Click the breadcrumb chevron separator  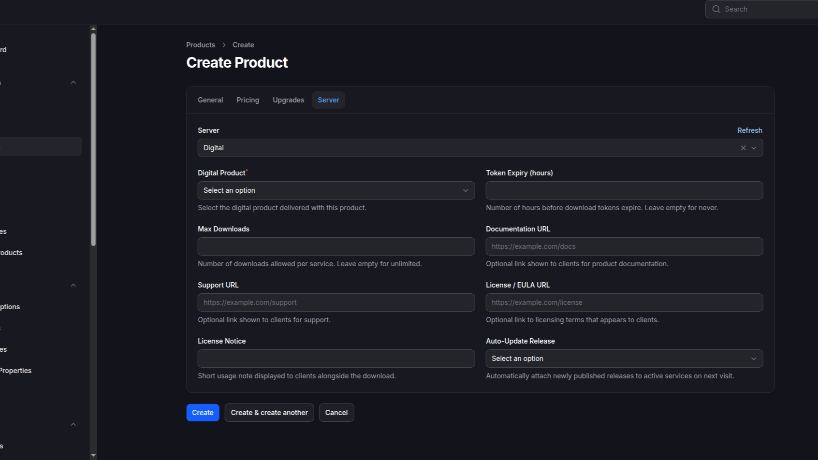point(224,45)
